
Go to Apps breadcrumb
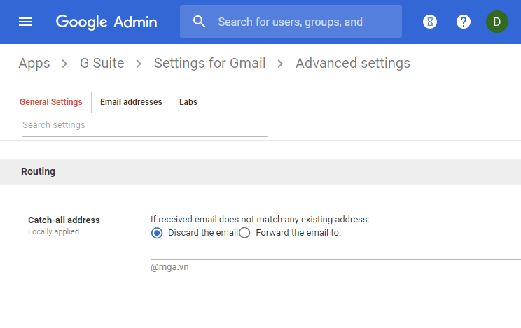coord(34,63)
